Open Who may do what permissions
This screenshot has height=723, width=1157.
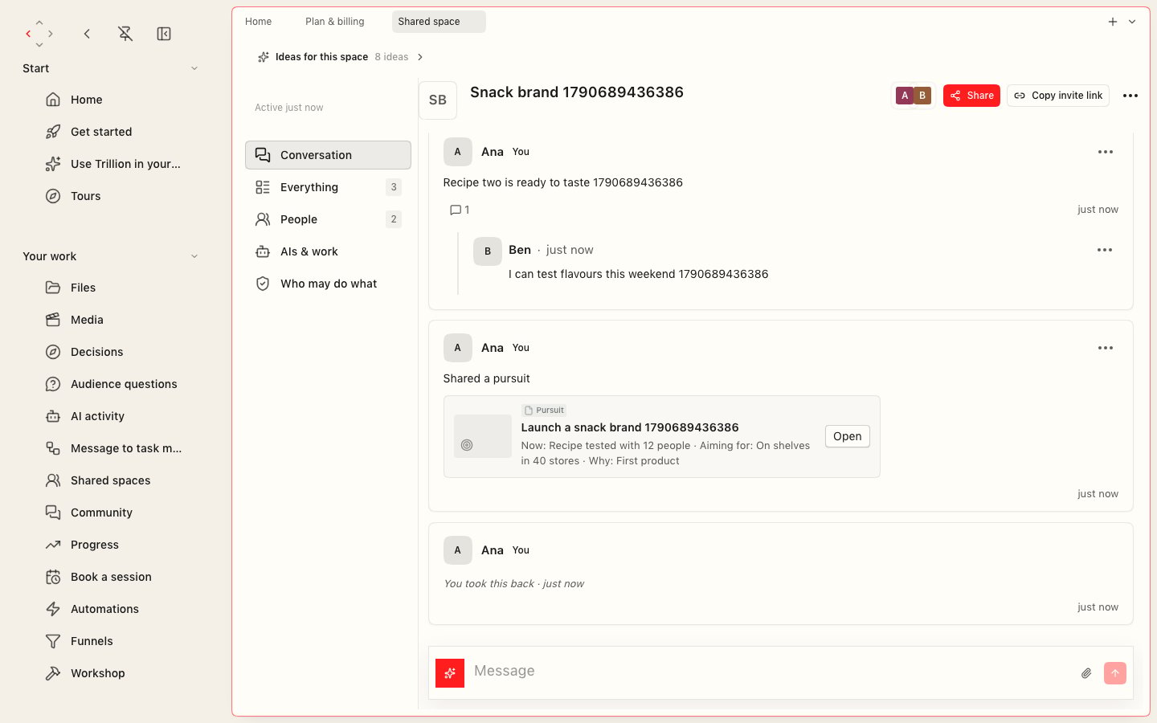pos(328,284)
